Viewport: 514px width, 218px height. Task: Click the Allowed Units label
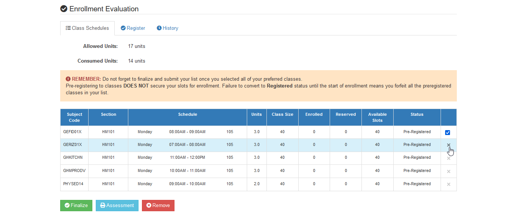tap(100, 46)
